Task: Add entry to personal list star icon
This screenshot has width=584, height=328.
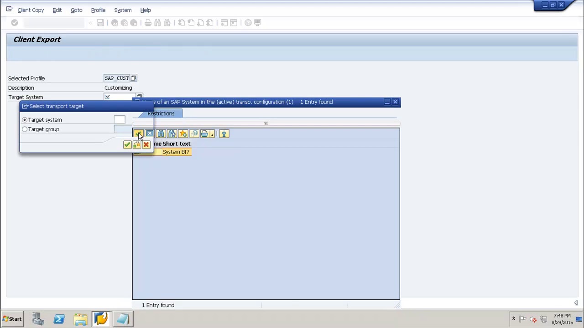Action: point(183,133)
